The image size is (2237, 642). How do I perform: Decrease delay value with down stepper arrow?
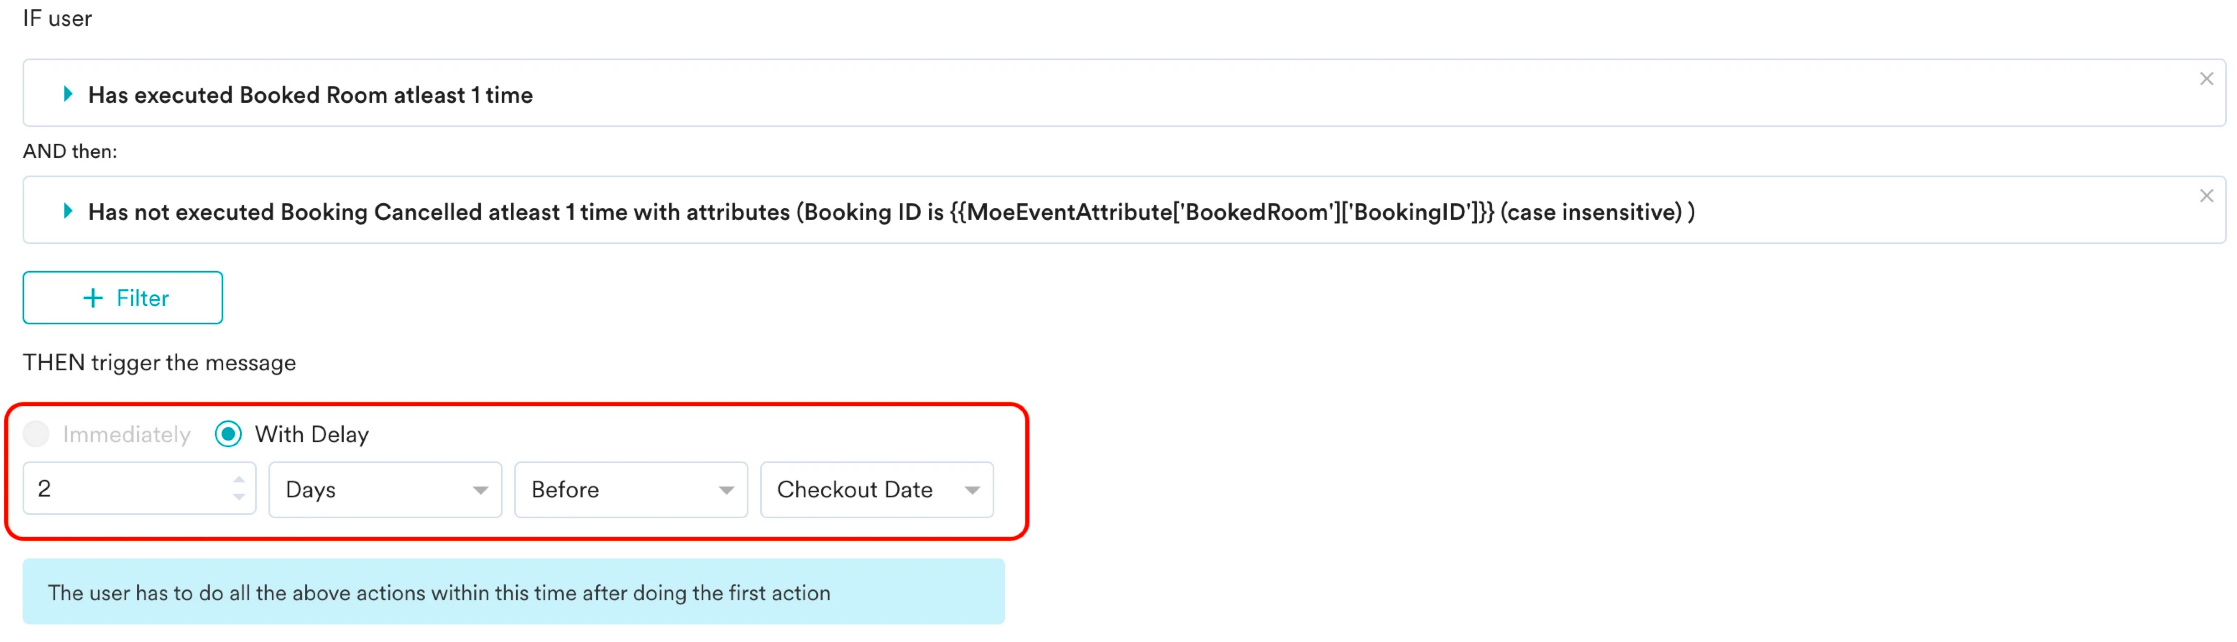pos(239,498)
